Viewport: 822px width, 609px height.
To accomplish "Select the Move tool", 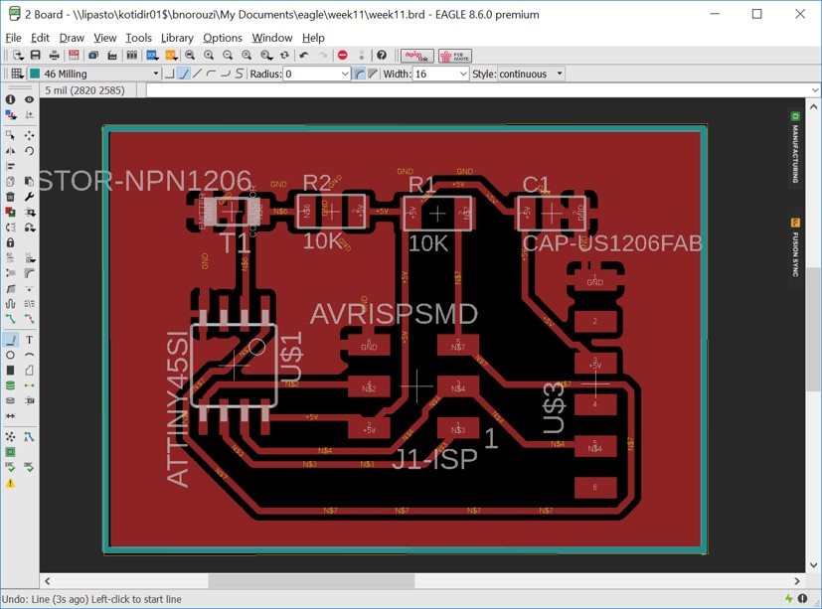I will click(30, 135).
